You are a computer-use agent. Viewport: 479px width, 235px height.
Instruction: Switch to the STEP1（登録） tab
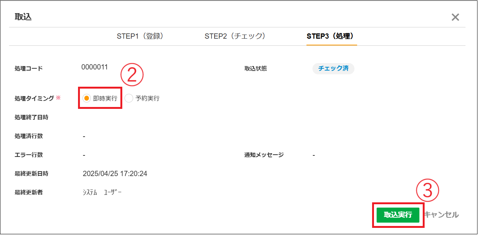pos(140,36)
